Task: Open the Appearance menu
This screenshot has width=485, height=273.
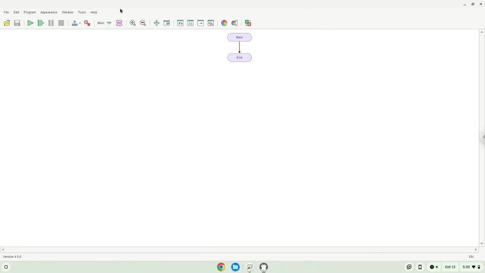Action: point(48,12)
